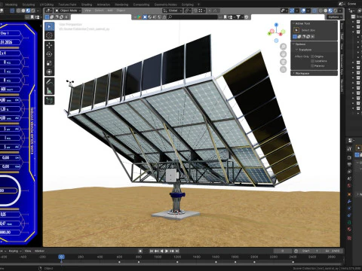Open the Keying dropdown in timeline

(x=15, y=251)
